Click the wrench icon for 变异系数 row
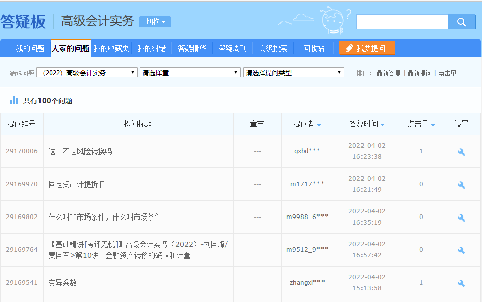Screen dimensions: 482x302 (x=461, y=283)
